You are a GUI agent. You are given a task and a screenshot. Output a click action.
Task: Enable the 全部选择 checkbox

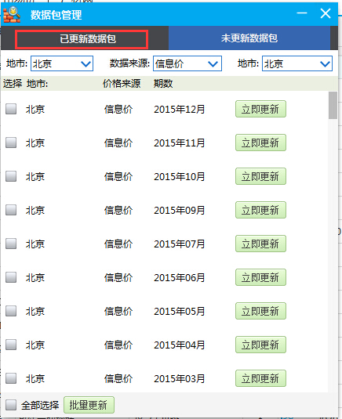(x=11, y=405)
